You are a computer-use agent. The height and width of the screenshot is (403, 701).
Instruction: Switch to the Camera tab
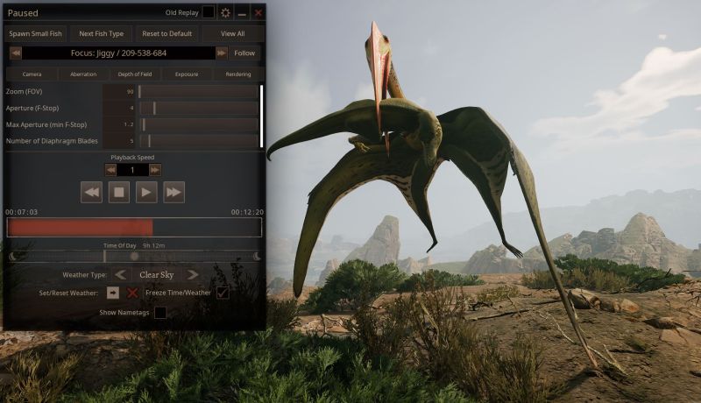[x=32, y=74]
